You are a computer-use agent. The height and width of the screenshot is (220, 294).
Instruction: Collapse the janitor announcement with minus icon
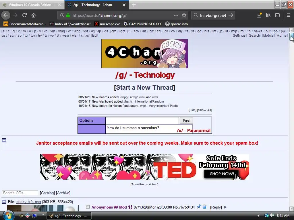[4, 140]
